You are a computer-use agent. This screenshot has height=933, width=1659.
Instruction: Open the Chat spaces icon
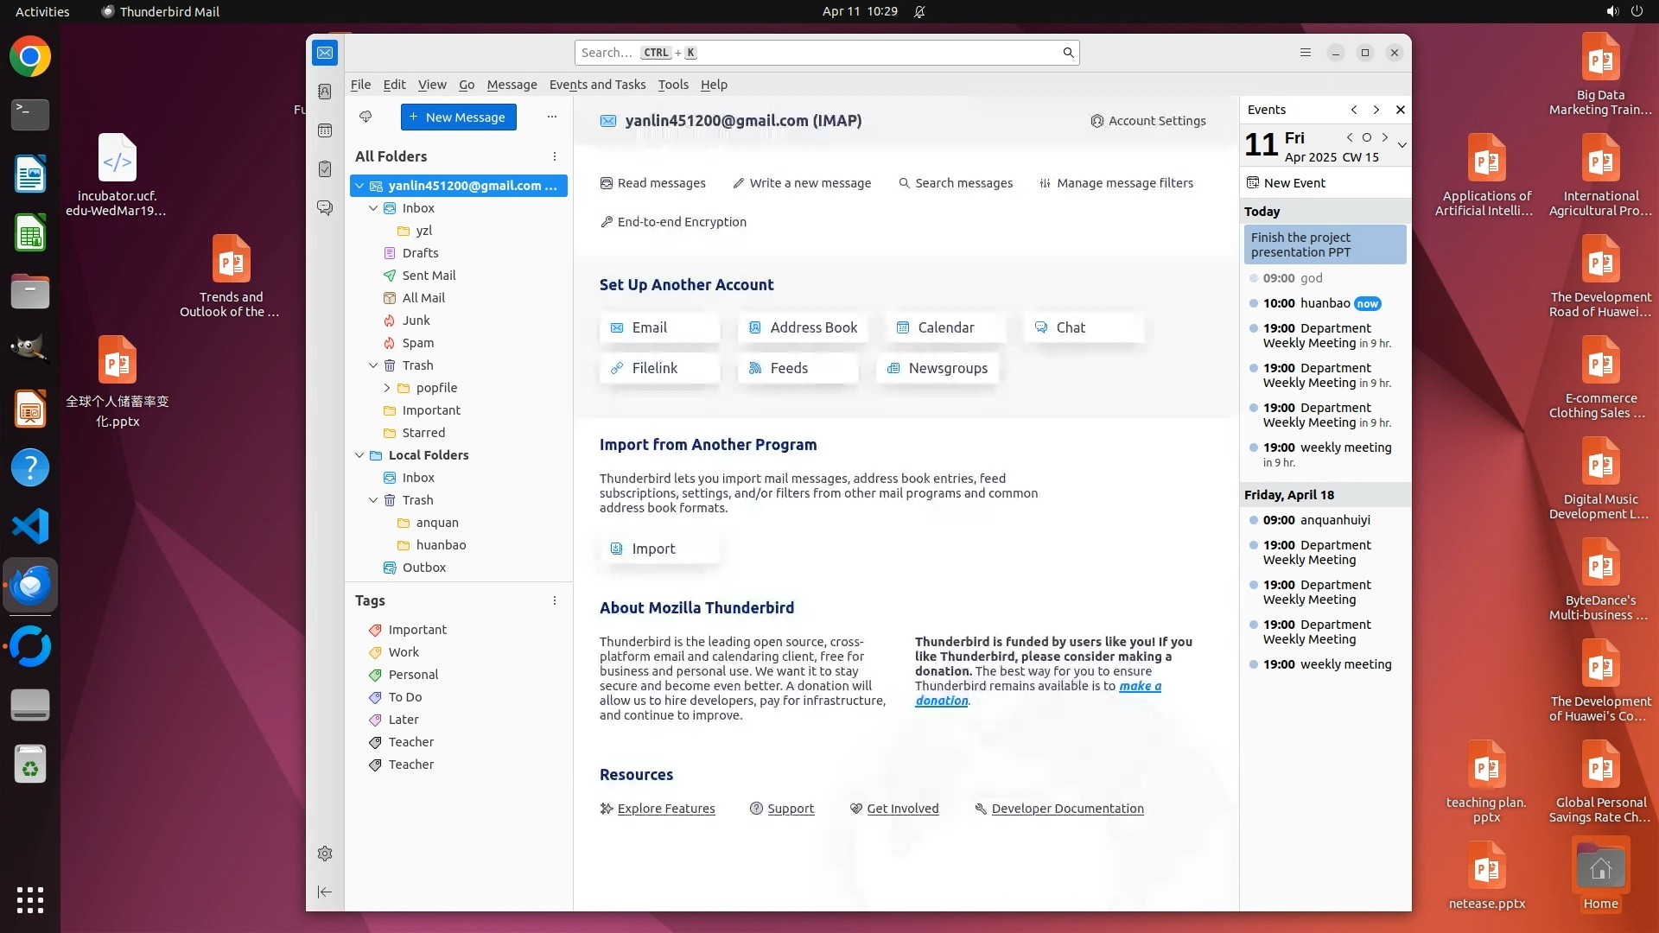pyautogui.click(x=325, y=208)
